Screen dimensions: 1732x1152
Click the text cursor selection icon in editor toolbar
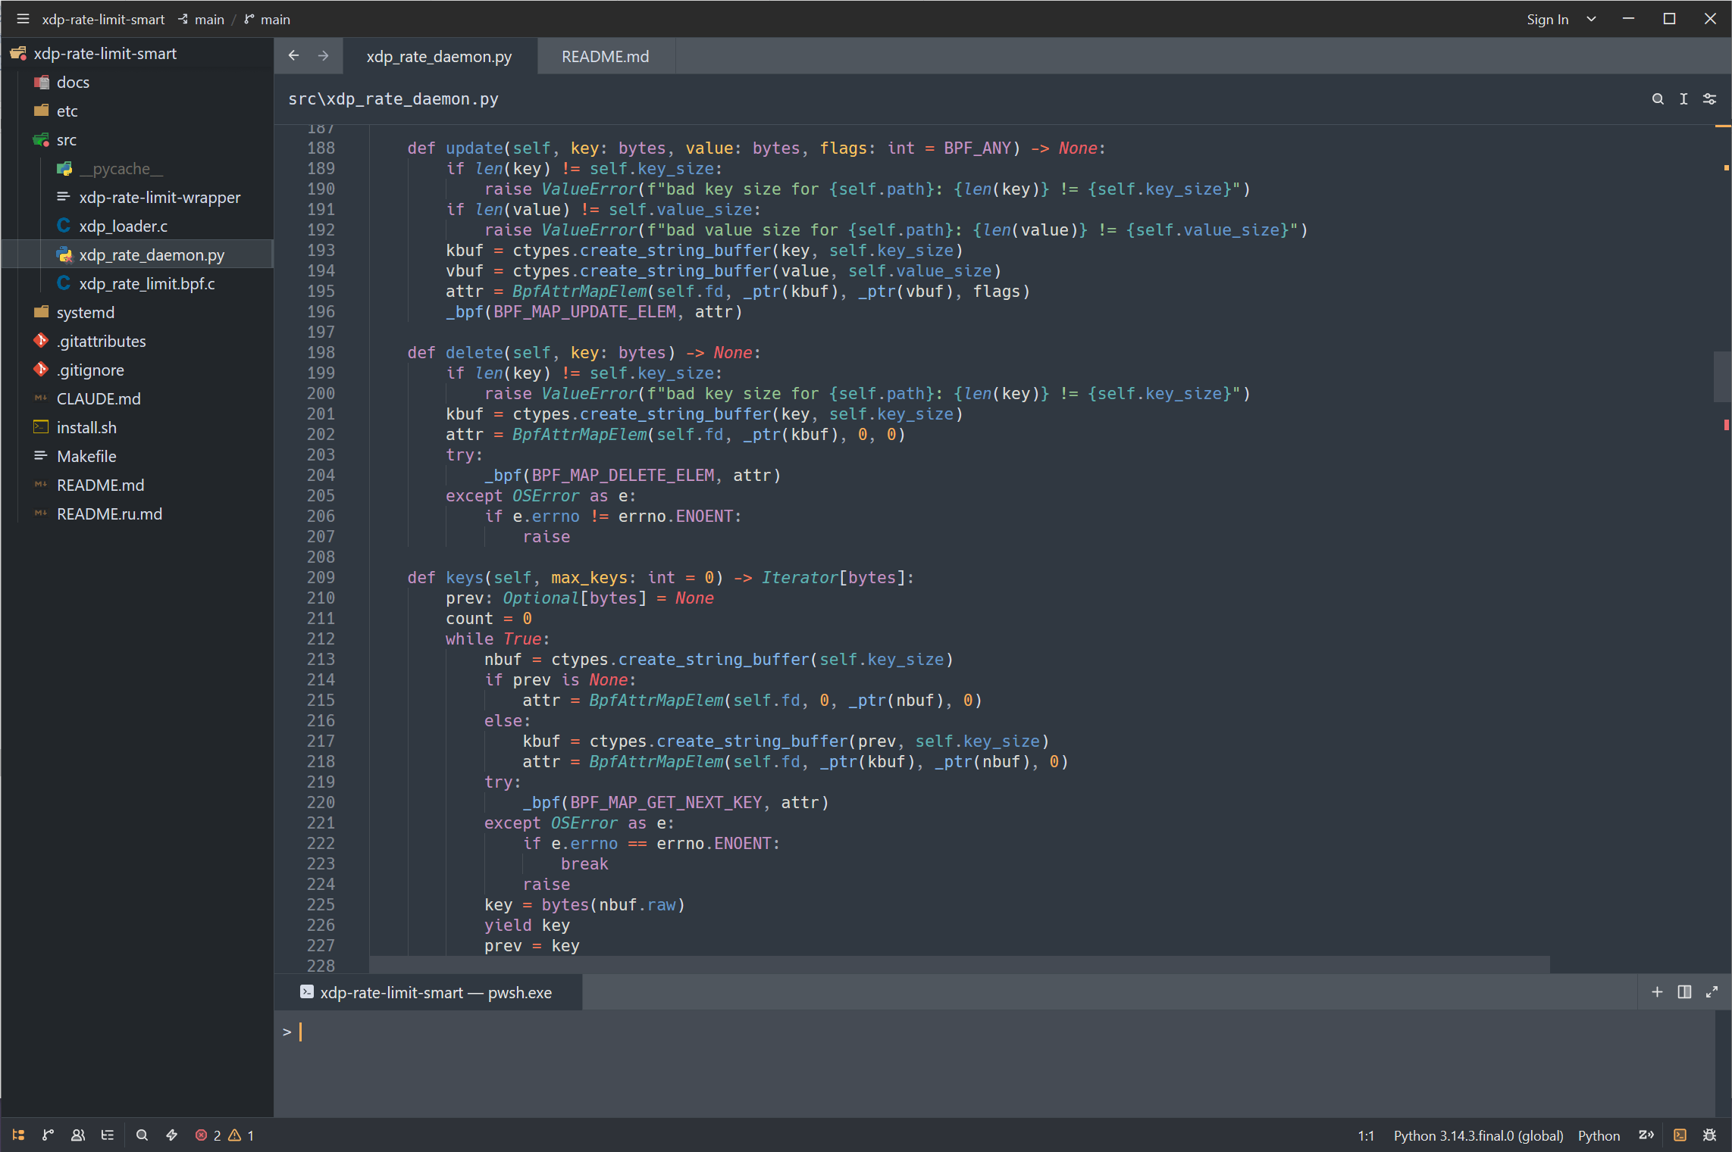point(1683,98)
